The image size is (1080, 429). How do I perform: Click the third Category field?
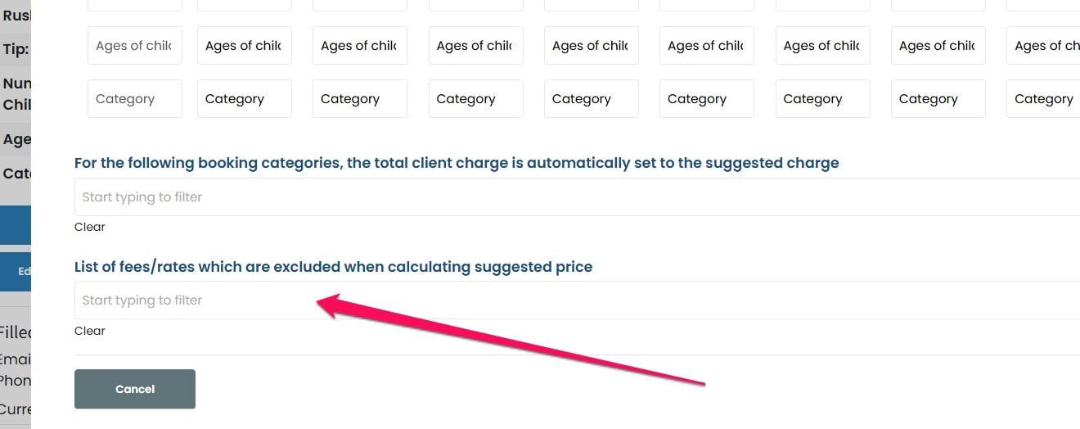coord(359,99)
